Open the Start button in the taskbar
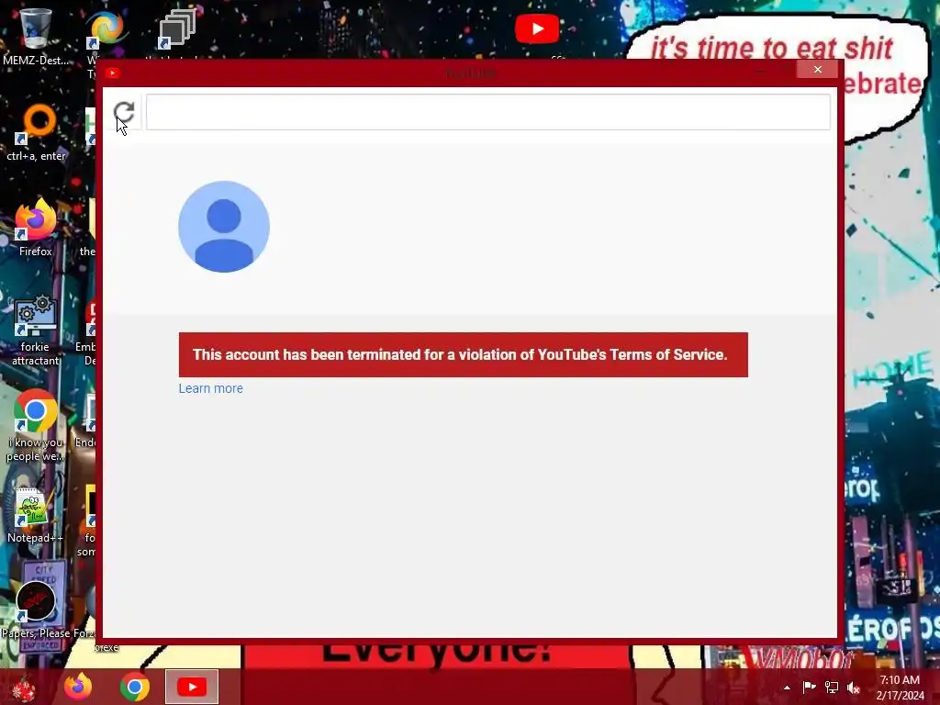 click(24, 687)
